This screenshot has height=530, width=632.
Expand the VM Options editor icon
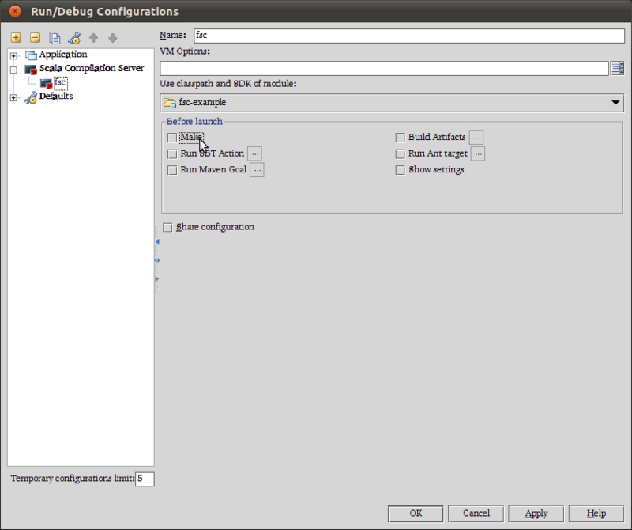click(617, 68)
